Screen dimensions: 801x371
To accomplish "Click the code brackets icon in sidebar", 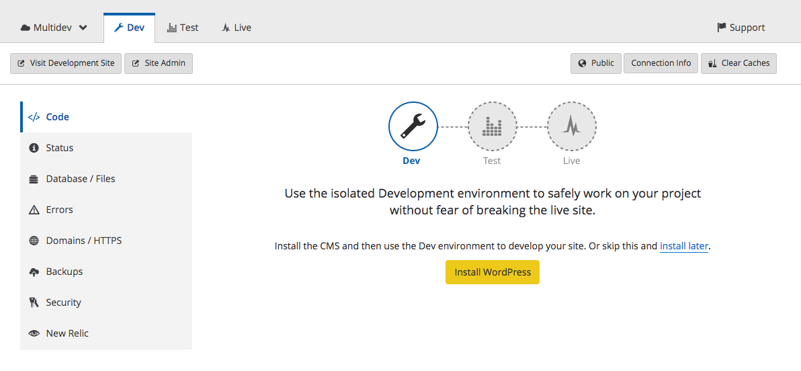I will click(34, 117).
